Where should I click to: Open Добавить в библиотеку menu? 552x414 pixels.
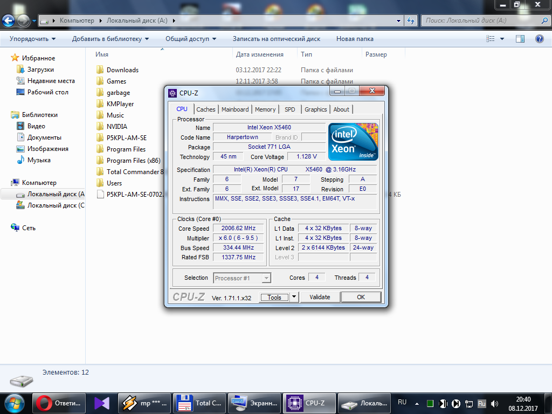110,39
